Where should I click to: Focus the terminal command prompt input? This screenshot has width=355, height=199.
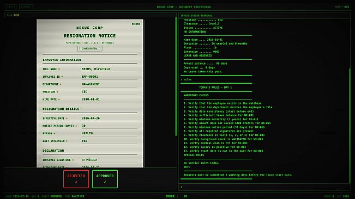pyautogui.click(x=264, y=187)
